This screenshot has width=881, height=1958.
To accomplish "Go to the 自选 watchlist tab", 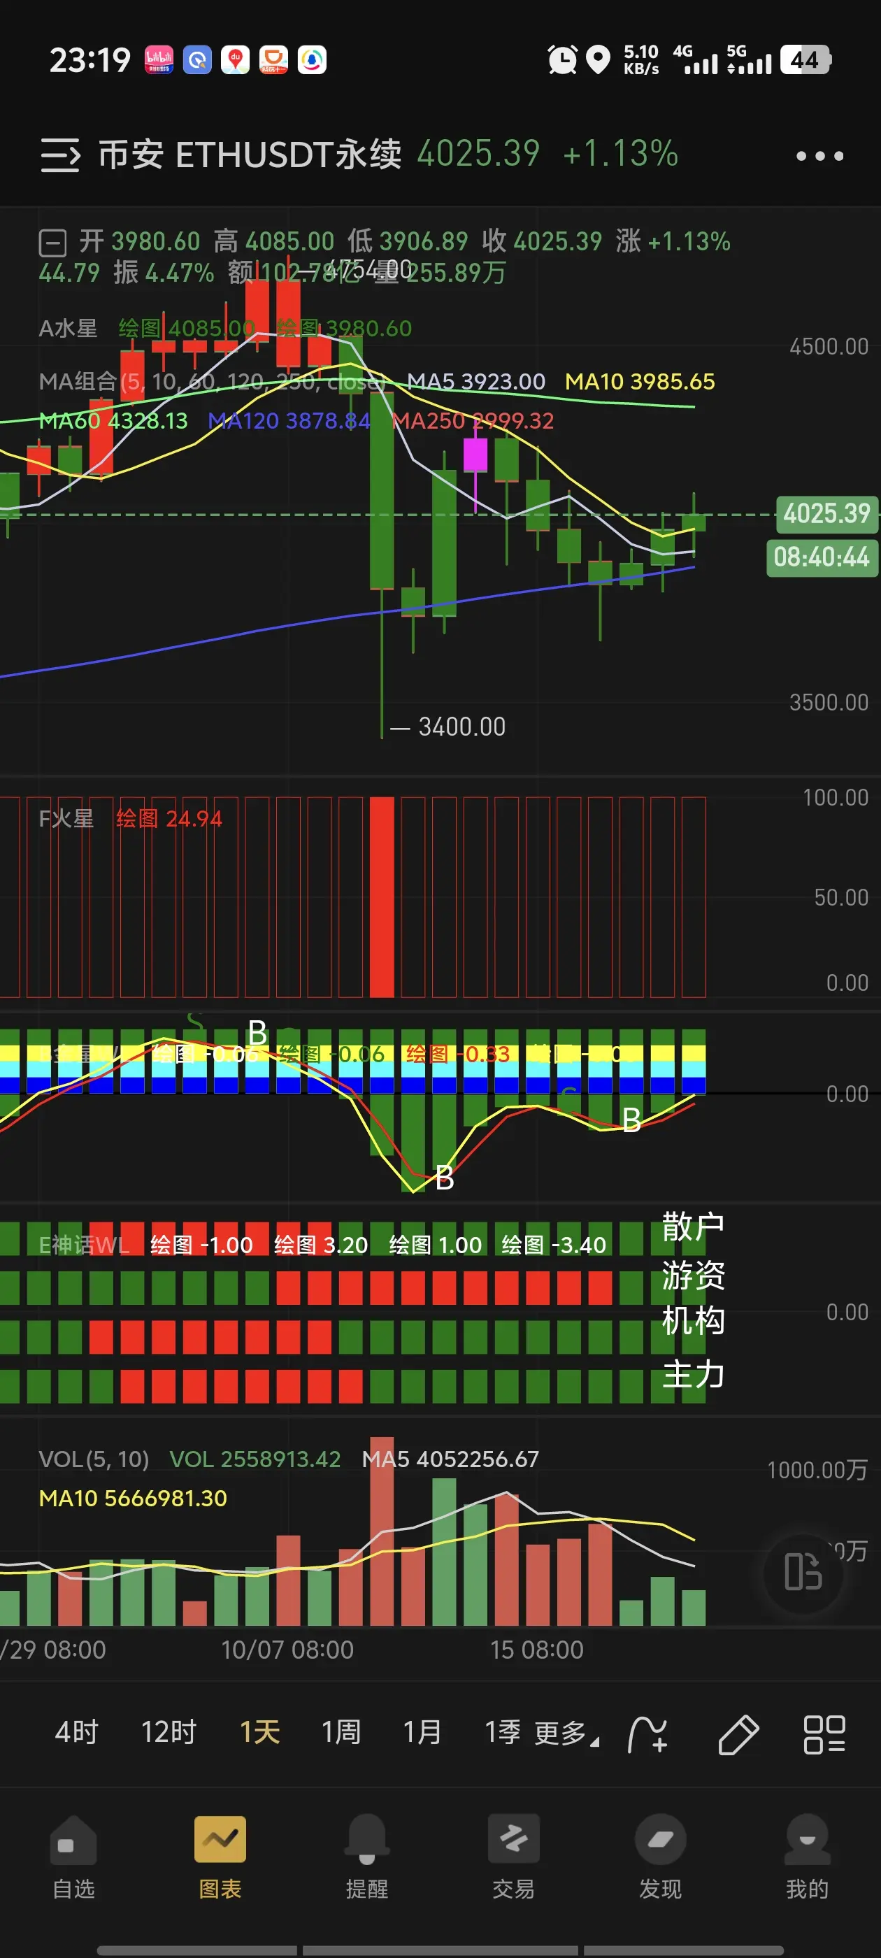I will click(x=73, y=1858).
